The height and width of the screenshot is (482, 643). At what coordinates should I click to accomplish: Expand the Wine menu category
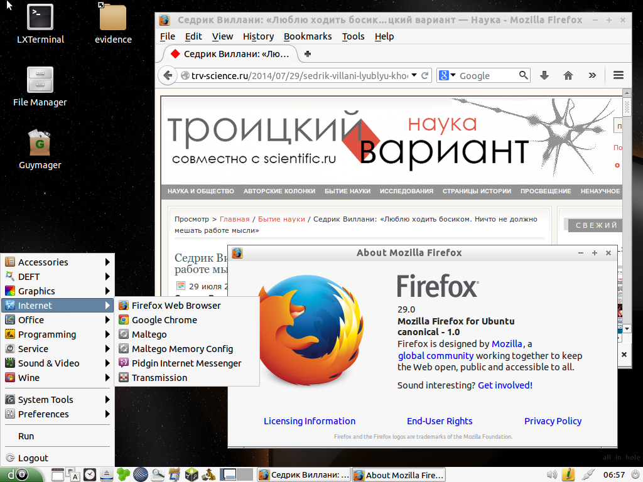tap(57, 377)
